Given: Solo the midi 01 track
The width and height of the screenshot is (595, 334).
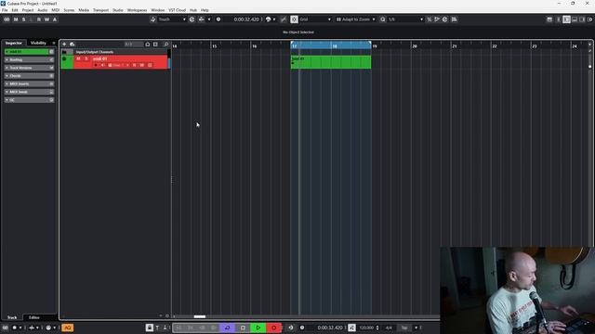Looking at the screenshot, I should (86, 58).
